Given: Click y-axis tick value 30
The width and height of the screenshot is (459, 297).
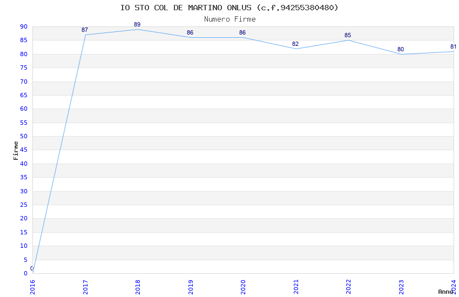Looking at the screenshot, I should click(x=24, y=191).
